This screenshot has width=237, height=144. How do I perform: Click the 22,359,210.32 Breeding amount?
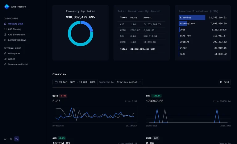(x=218, y=18)
